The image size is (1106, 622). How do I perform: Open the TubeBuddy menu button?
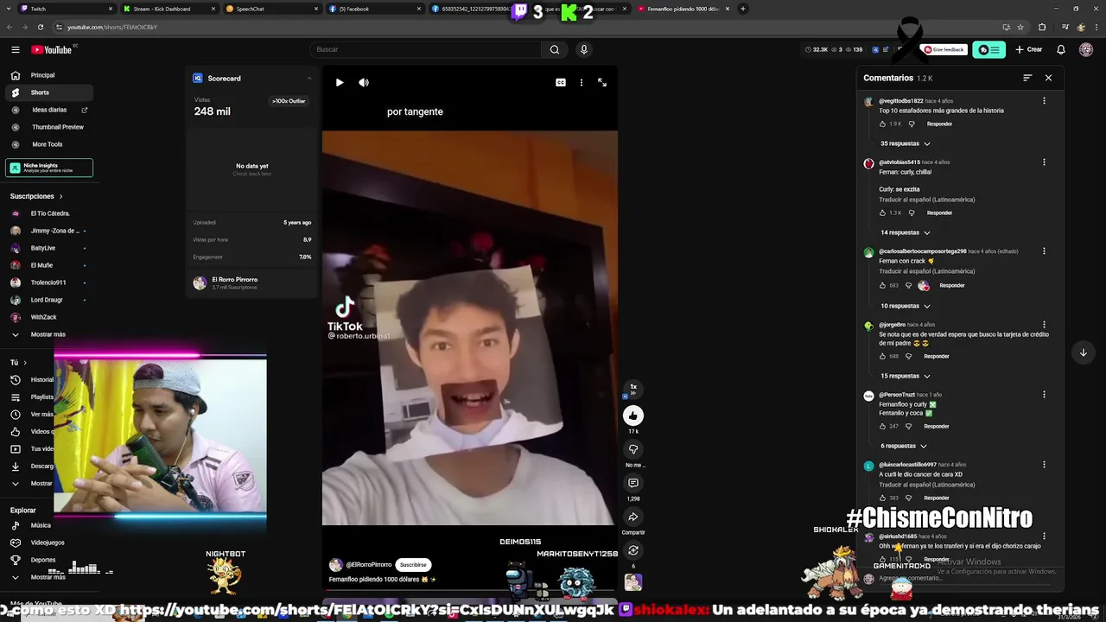(x=989, y=49)
